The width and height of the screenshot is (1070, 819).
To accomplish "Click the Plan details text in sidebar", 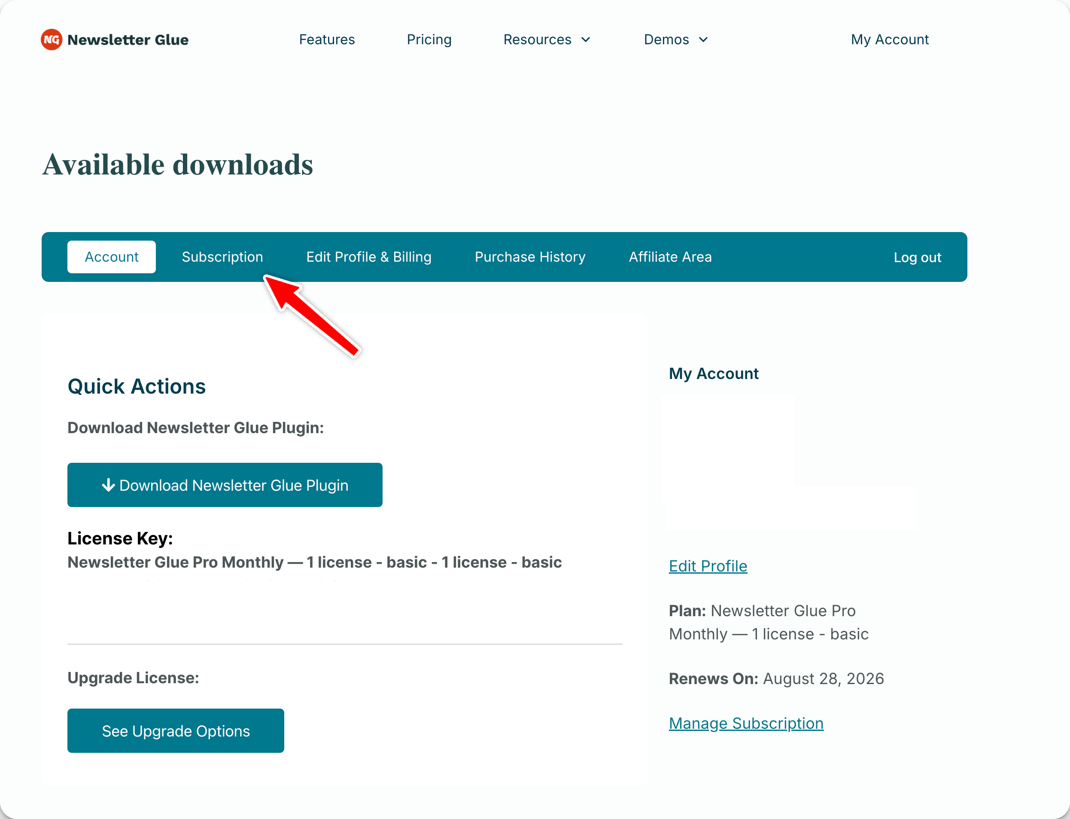I will click(x=769, y=622).
